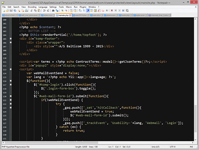Image resolution: width=199 pixels, height=150 pixels.
Task: Click the scroll-up arrow of vertical scrollbar
Action: tap(195, 19)
